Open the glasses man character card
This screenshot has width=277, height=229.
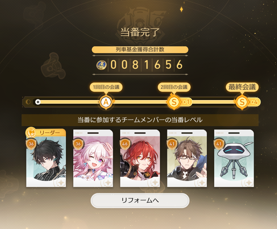click(x=187, y=158)
